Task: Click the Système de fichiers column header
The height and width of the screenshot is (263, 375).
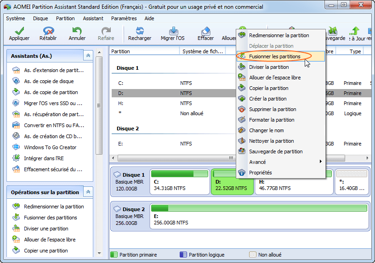Action: coord(203,51)
